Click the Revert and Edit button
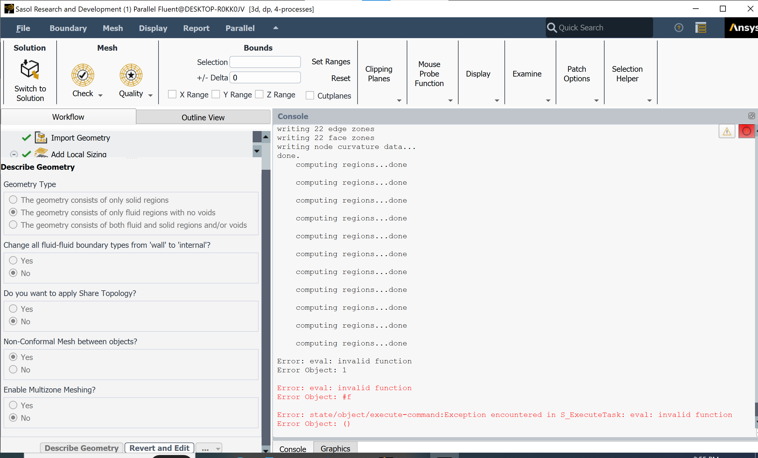Image resolution: width=758 pixels, height=458 pixels. [159, 448]
